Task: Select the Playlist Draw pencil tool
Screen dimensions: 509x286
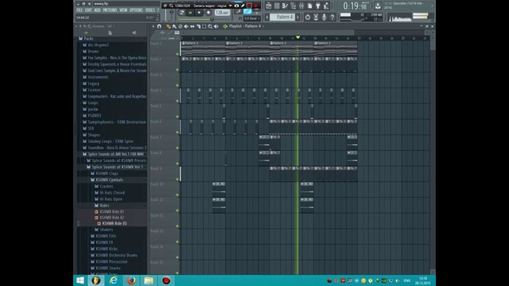Action: pos(168,26)
